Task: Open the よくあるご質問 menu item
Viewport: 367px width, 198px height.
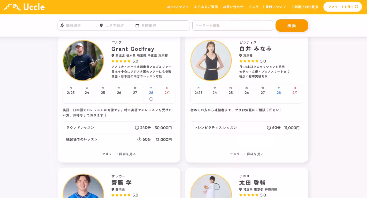Action: (x=207, y=6)
